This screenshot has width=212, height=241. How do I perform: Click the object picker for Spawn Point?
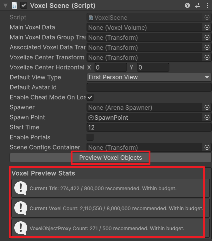(x=207, y=117)
